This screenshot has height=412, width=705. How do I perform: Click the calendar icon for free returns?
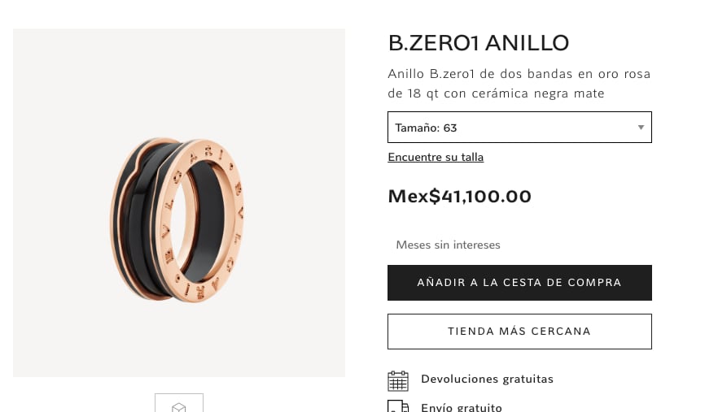[398, 381]
